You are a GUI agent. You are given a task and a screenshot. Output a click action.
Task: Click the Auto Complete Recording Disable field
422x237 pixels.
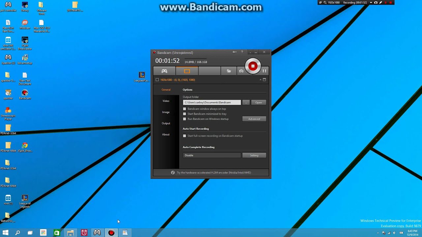[x=212, y=155]
